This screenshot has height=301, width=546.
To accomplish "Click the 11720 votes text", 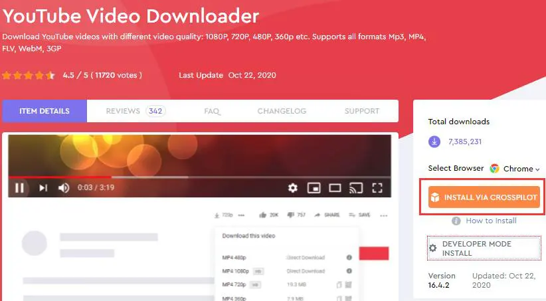I will 116,75.
